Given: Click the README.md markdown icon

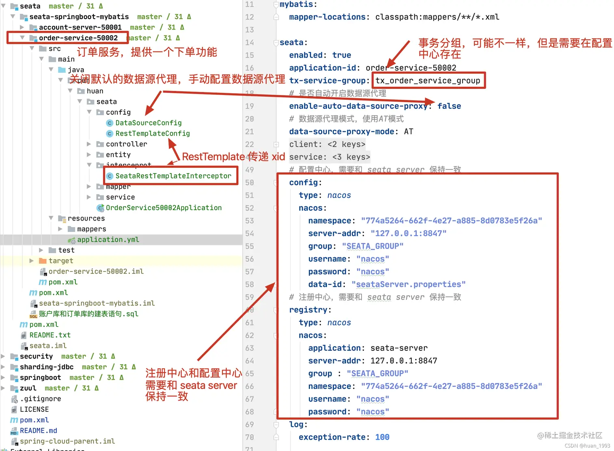Looking at the screenshot, I should click(14, 431).
